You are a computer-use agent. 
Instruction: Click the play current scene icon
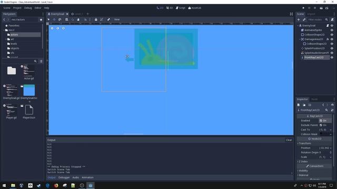pos(321,8)
